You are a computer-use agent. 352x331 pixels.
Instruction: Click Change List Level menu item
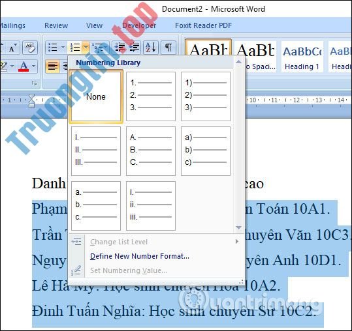coord(157,242)
